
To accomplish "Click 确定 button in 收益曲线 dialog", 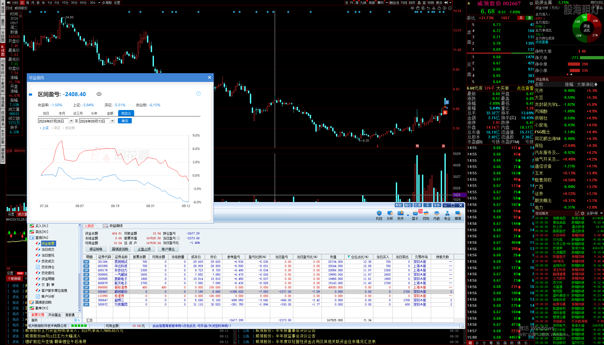I will [x=125, y=121].
